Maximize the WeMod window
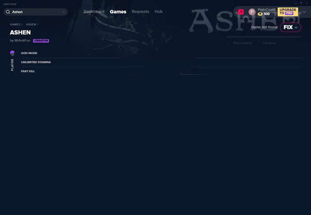The width and height of the screenshot is (311, 215). coord(301,3)
